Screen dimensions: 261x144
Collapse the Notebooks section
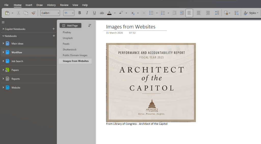click(3, 36)
